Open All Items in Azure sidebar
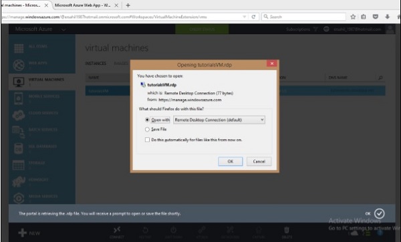 click(x=42, y=47)
